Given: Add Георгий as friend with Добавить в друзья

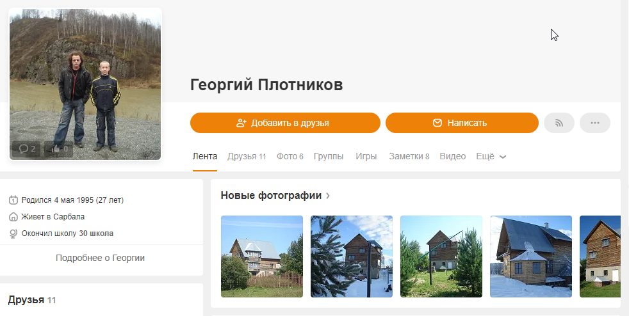Looking at the screenshot, I should [x=285, y=123].
